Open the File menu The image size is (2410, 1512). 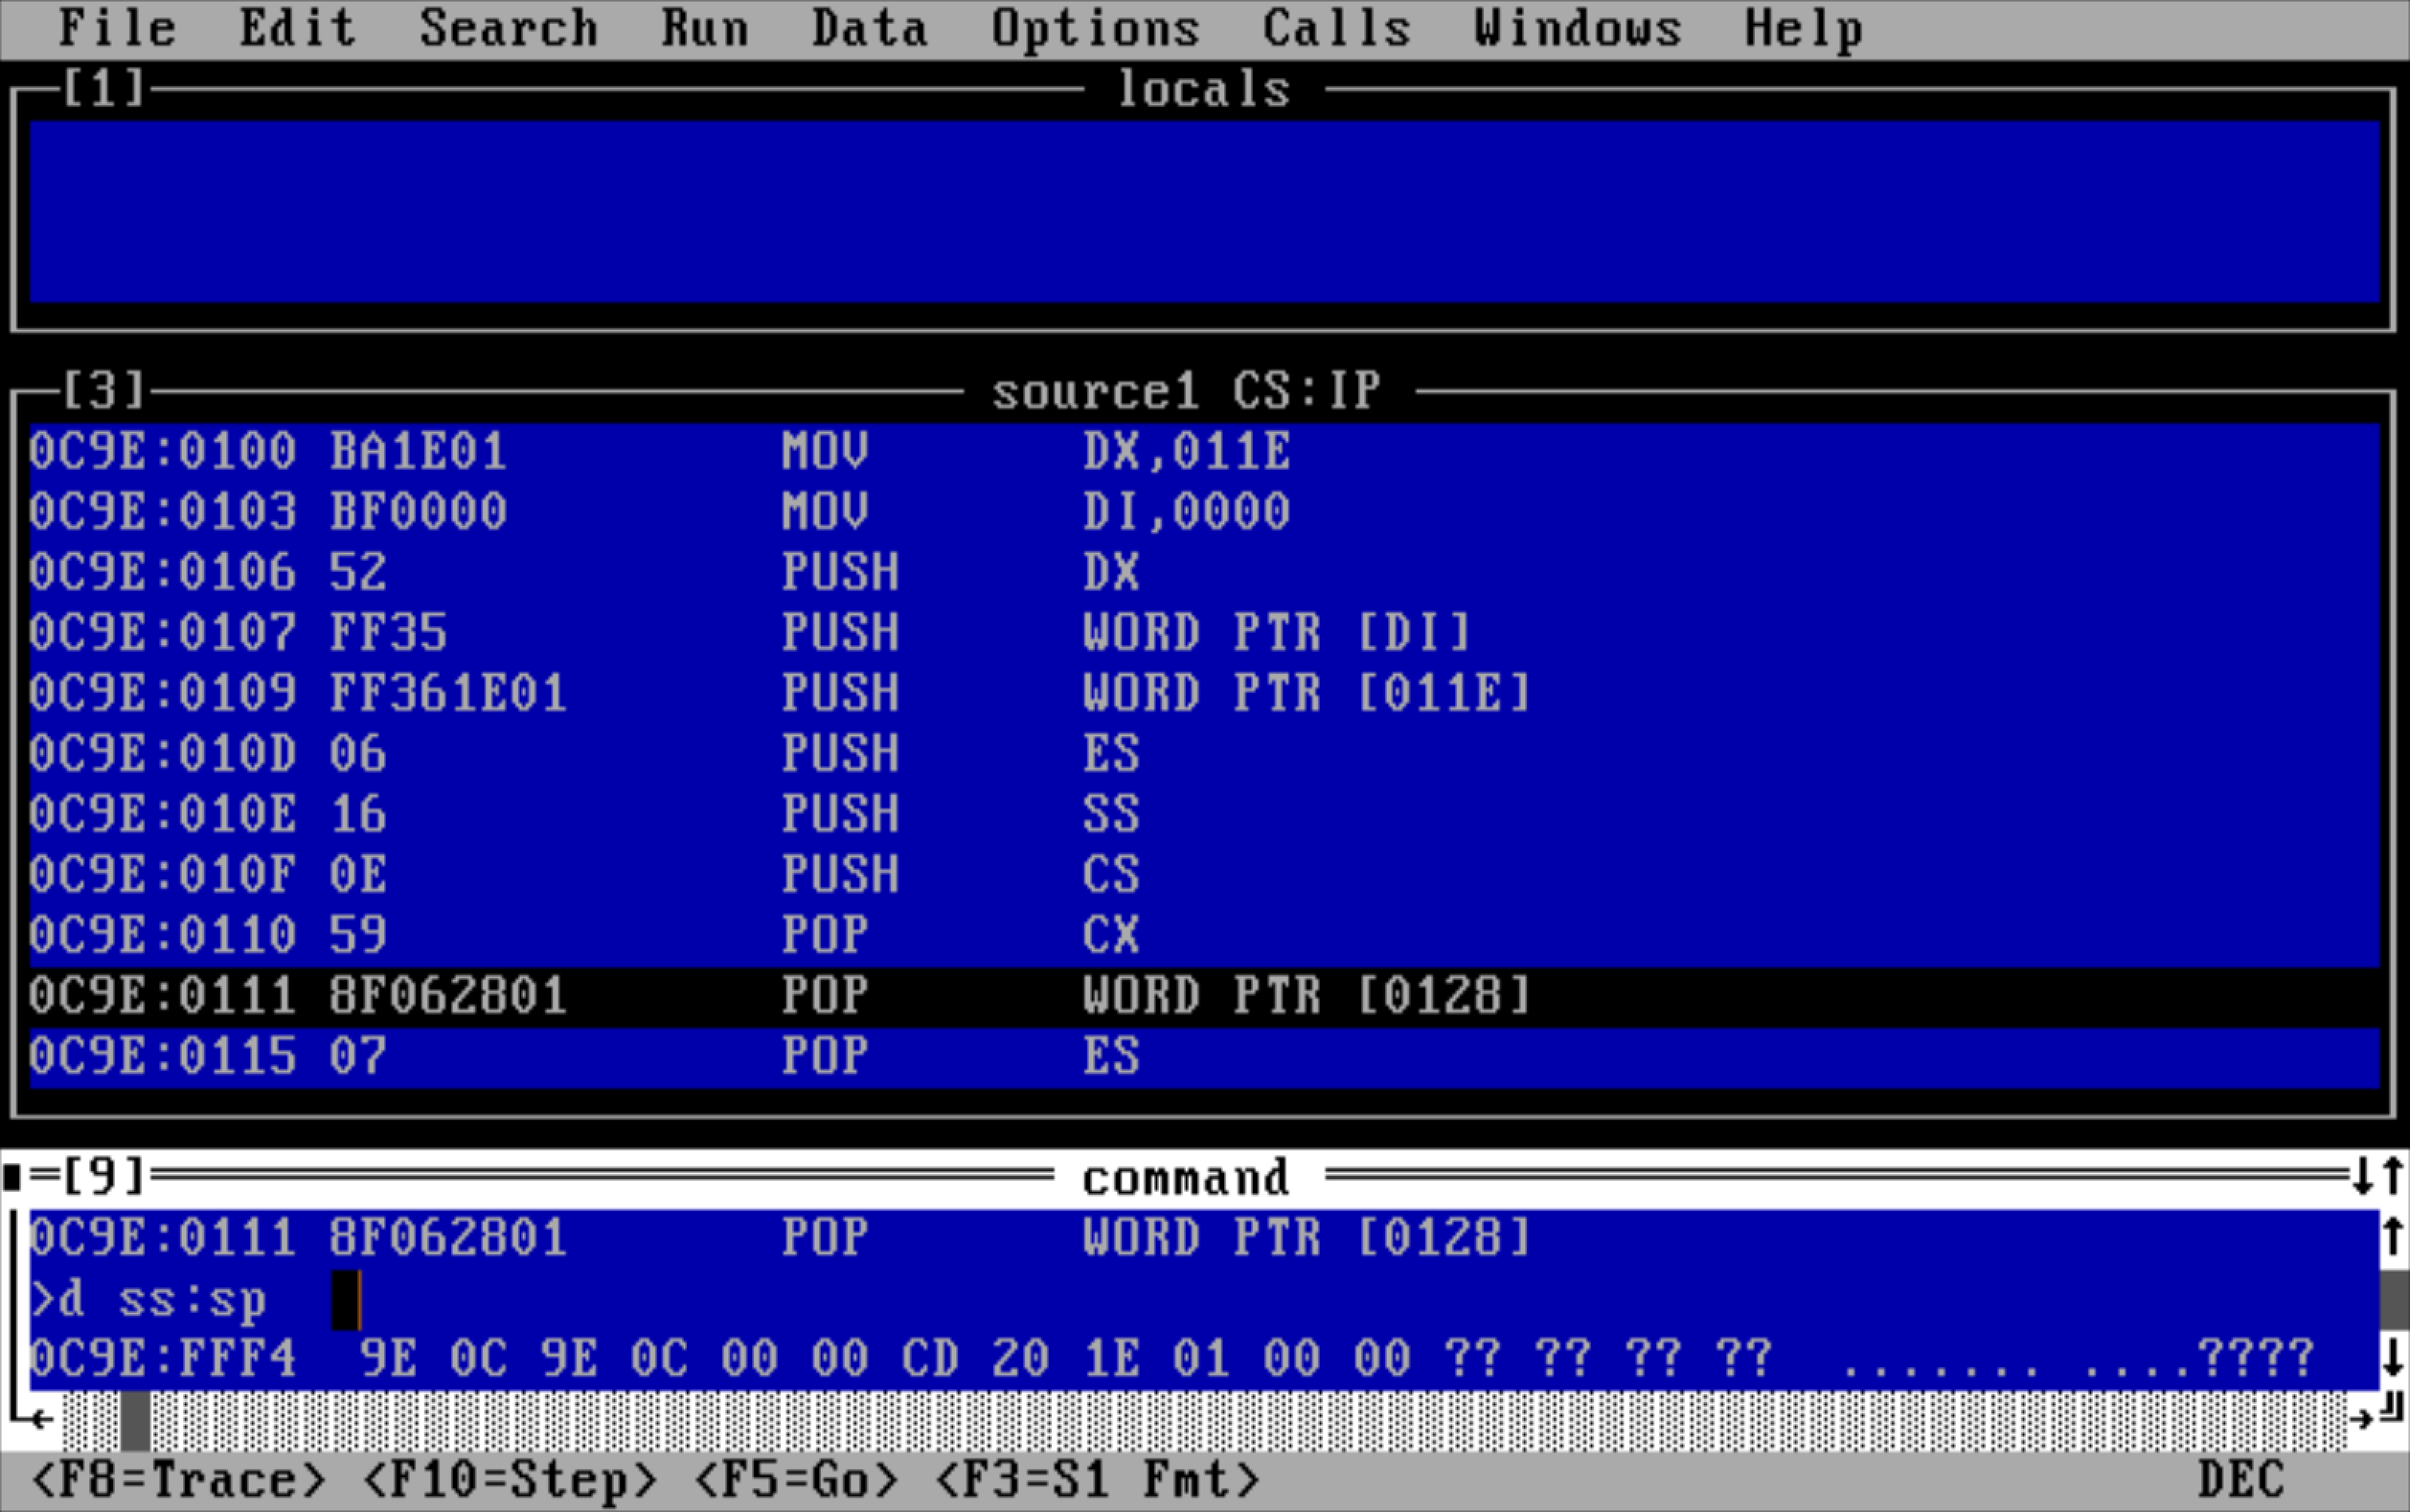click(117, 28)
